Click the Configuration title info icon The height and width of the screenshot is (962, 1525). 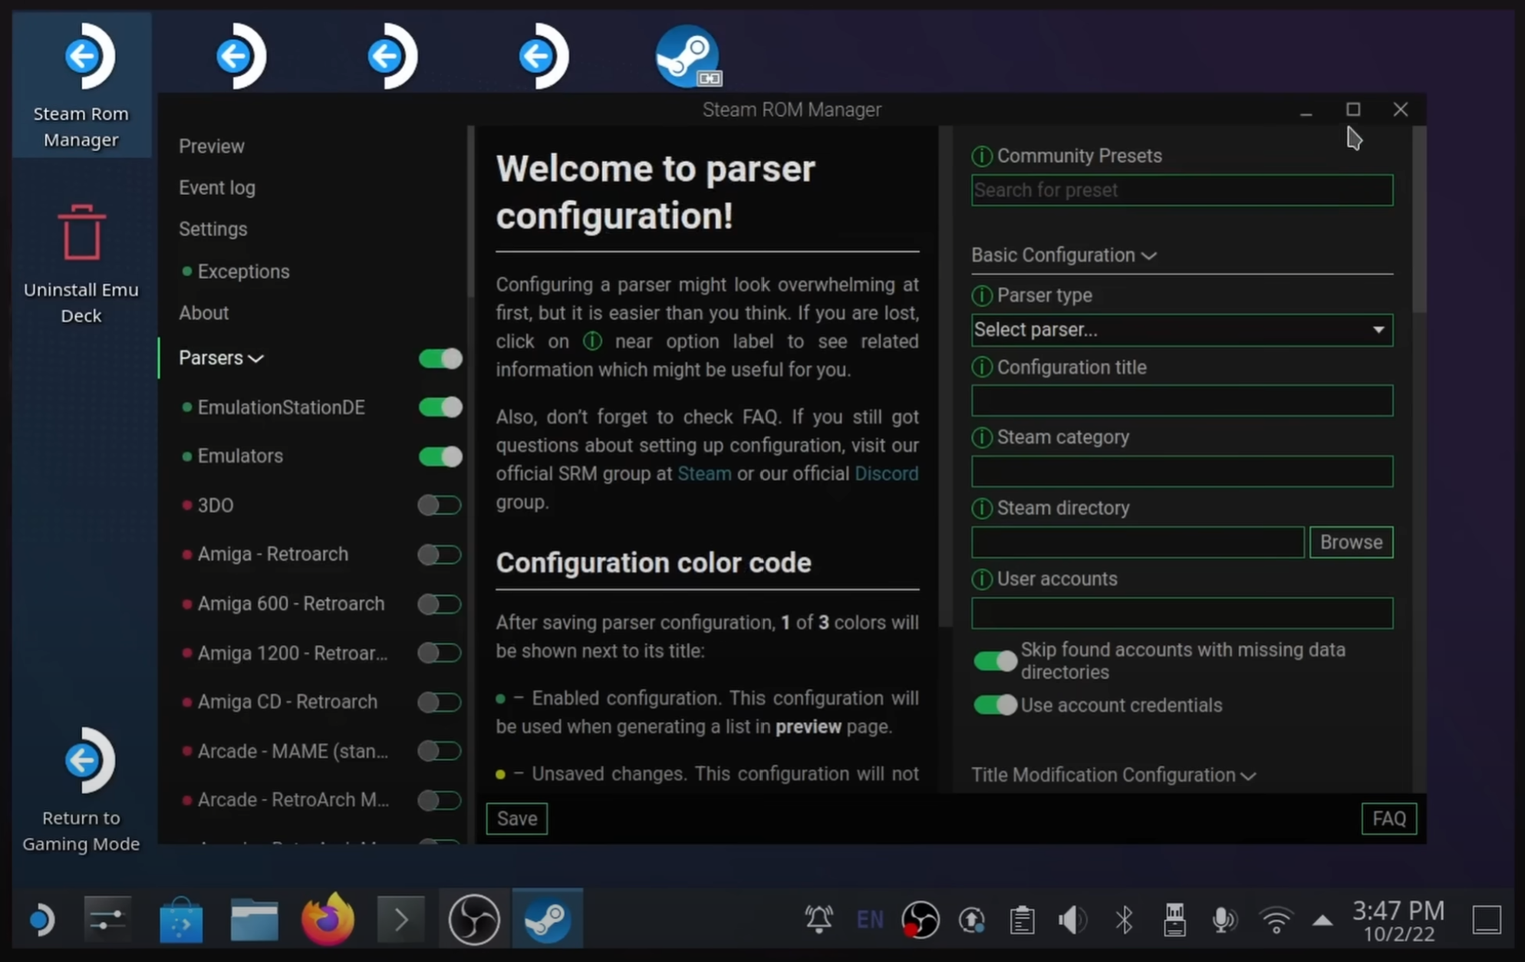981,367
